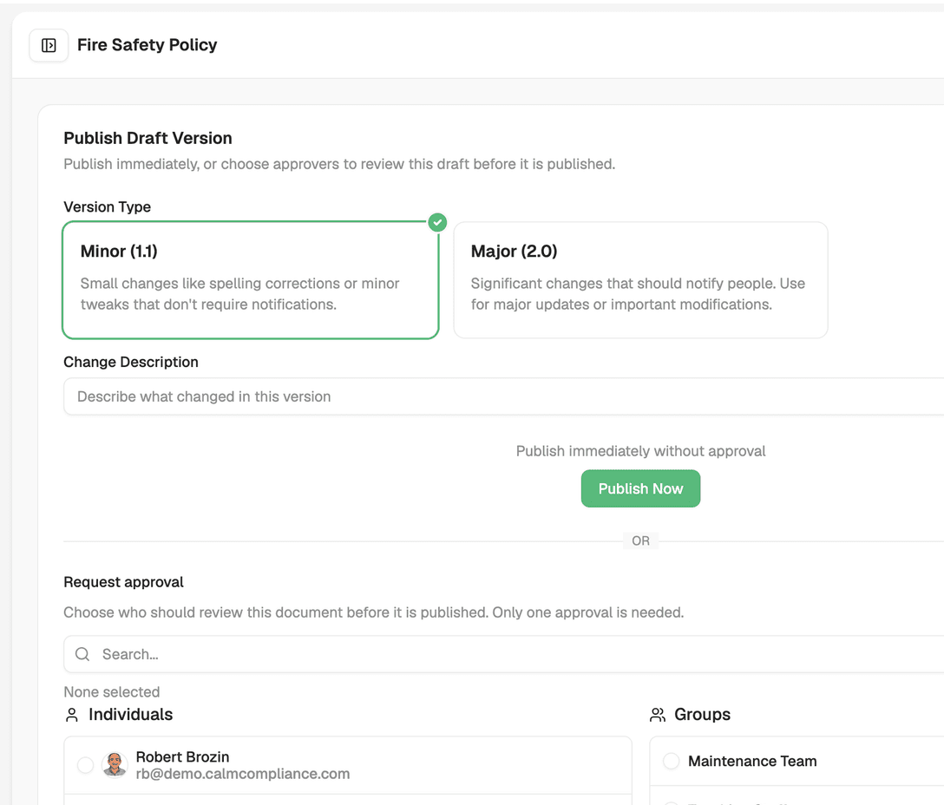The height and width of the screenshot is (805, 944).
Task: Select the Maintenance Team radio button
Action: 671,761
